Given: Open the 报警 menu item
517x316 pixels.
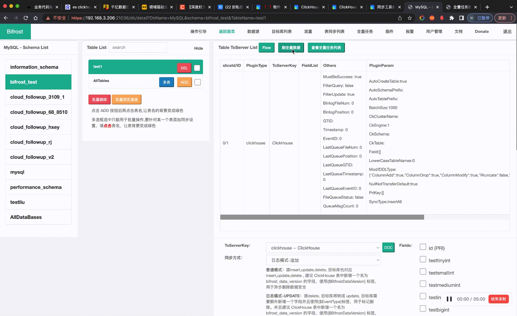Looking at the screenshot, I should pyautogui.click(x=410, y=31).
